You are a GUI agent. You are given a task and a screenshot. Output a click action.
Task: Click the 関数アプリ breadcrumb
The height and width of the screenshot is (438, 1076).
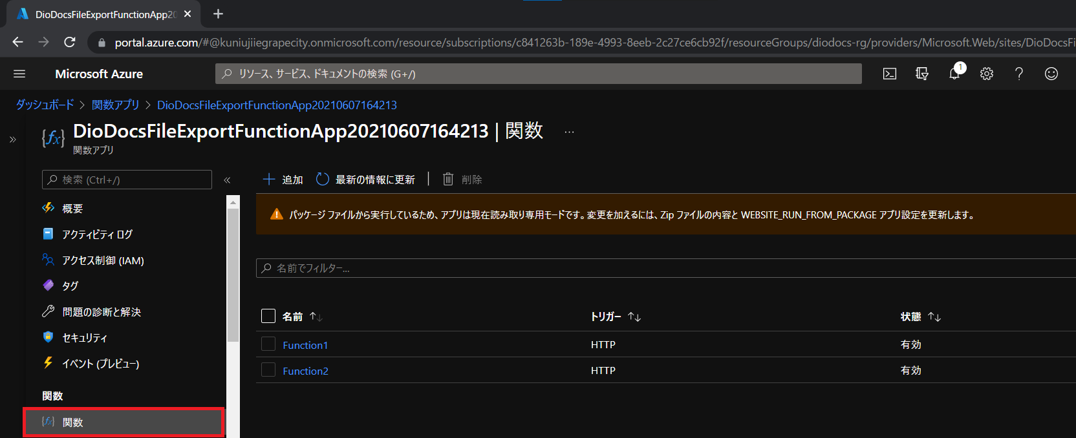(x=116, y=105)
